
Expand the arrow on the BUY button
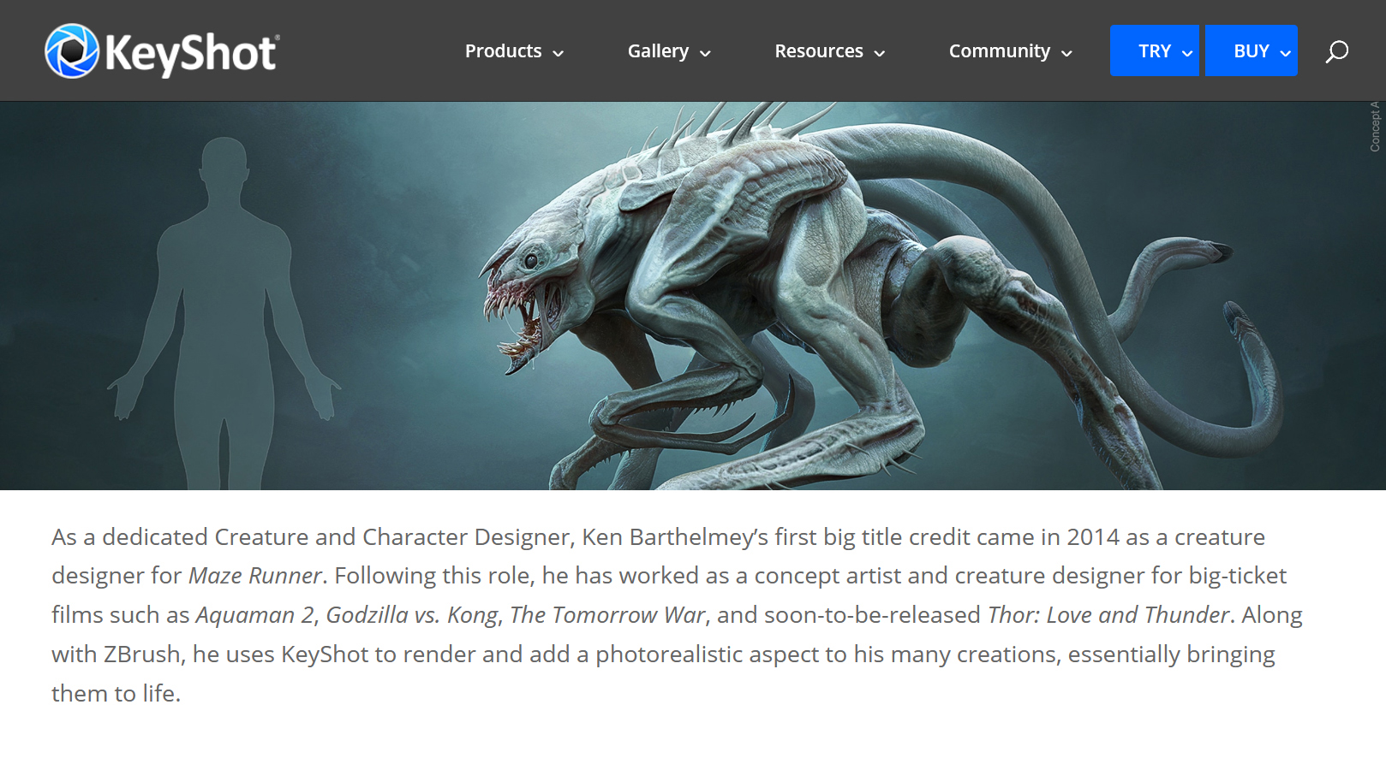coord(1286,53)
